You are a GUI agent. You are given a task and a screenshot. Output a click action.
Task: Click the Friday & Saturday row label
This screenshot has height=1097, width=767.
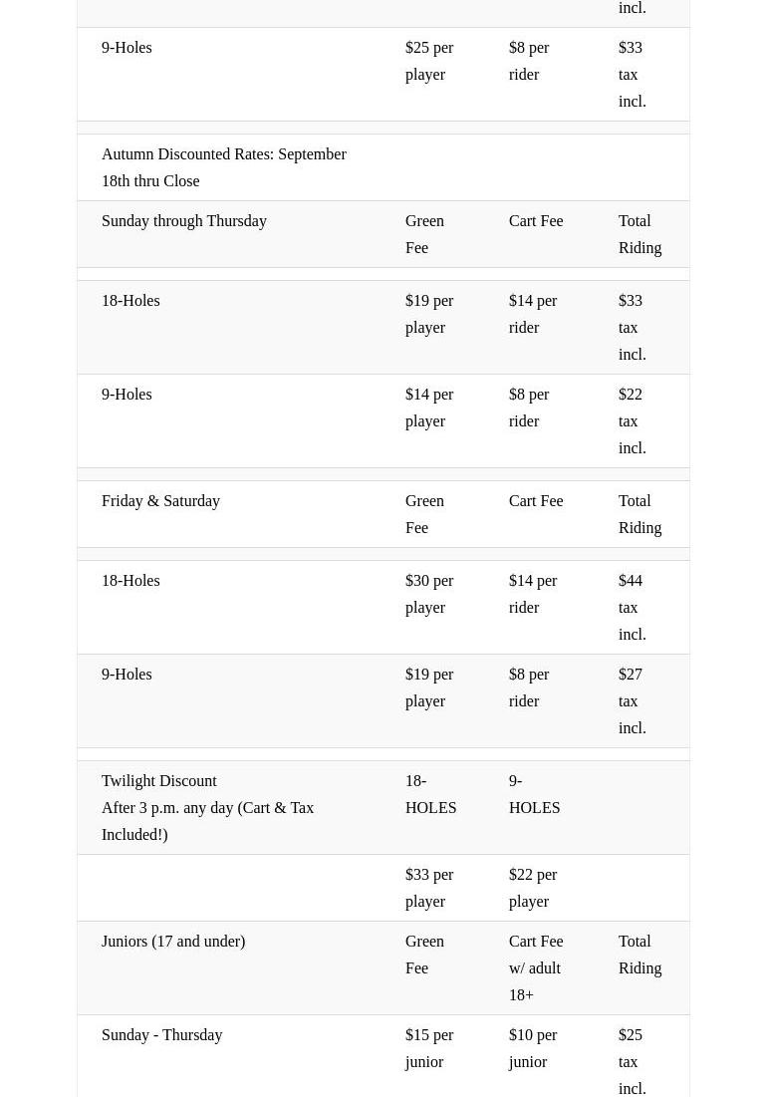coord(160,501)
